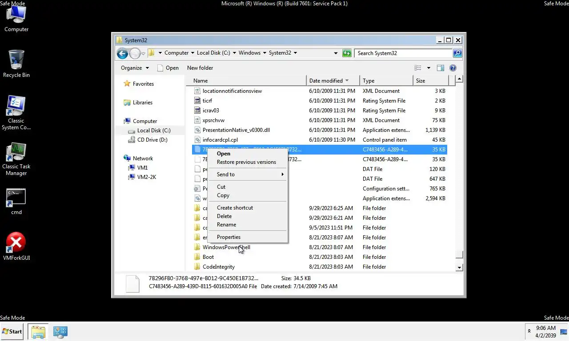Select the cmd desktop shortcut
Image resolution: width=569 pixels, height=341 pixels.
(x=16, y=202)
